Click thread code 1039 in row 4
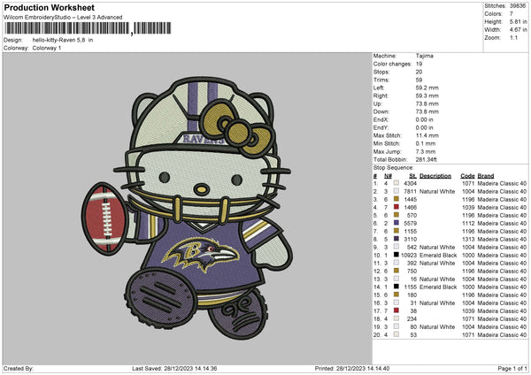This screenshot has height=375, width=531. (468, 208)
